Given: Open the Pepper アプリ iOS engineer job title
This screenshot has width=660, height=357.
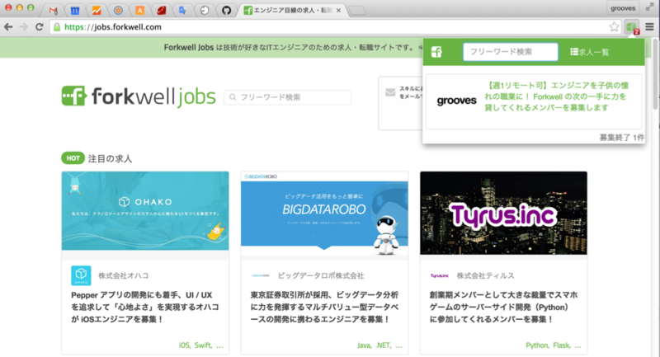Looking at the screenshot, I should tap(145, 307).
